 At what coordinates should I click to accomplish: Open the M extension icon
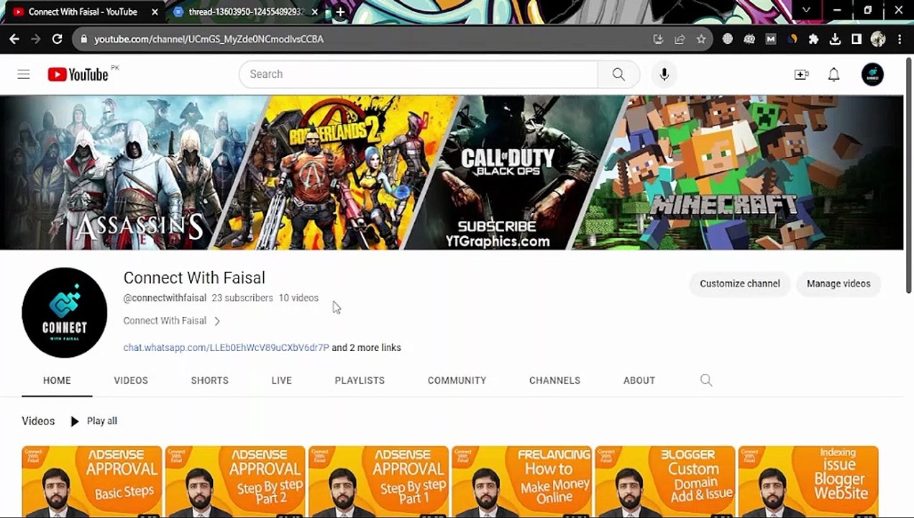(x=771, y=39)
